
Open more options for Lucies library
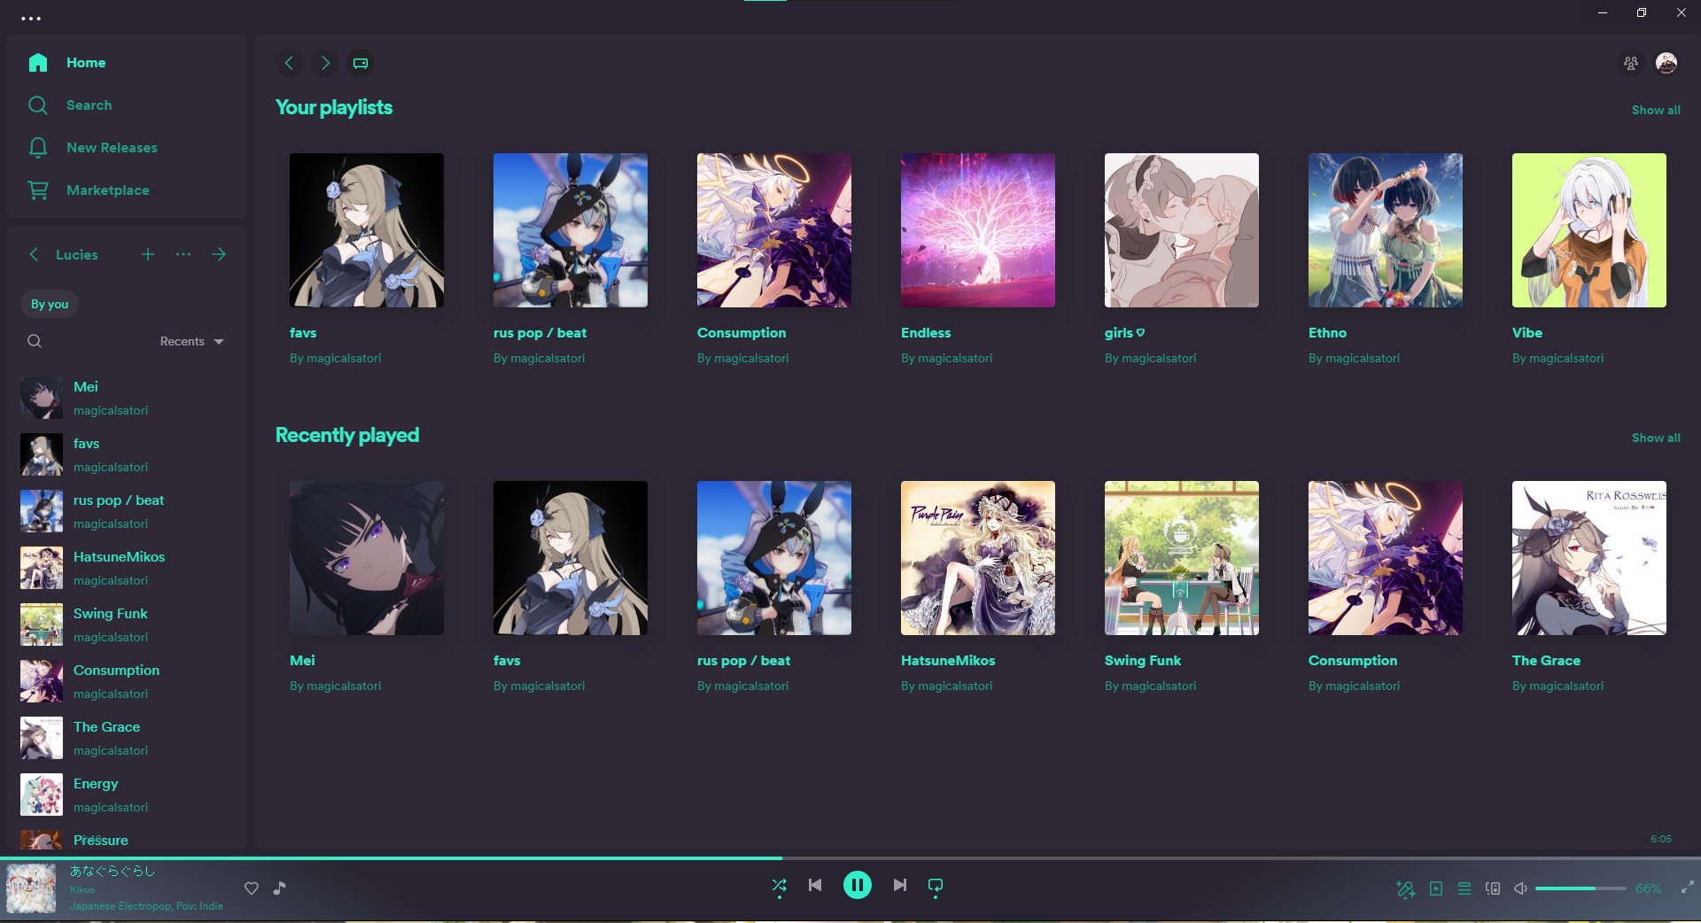point(183,254)
